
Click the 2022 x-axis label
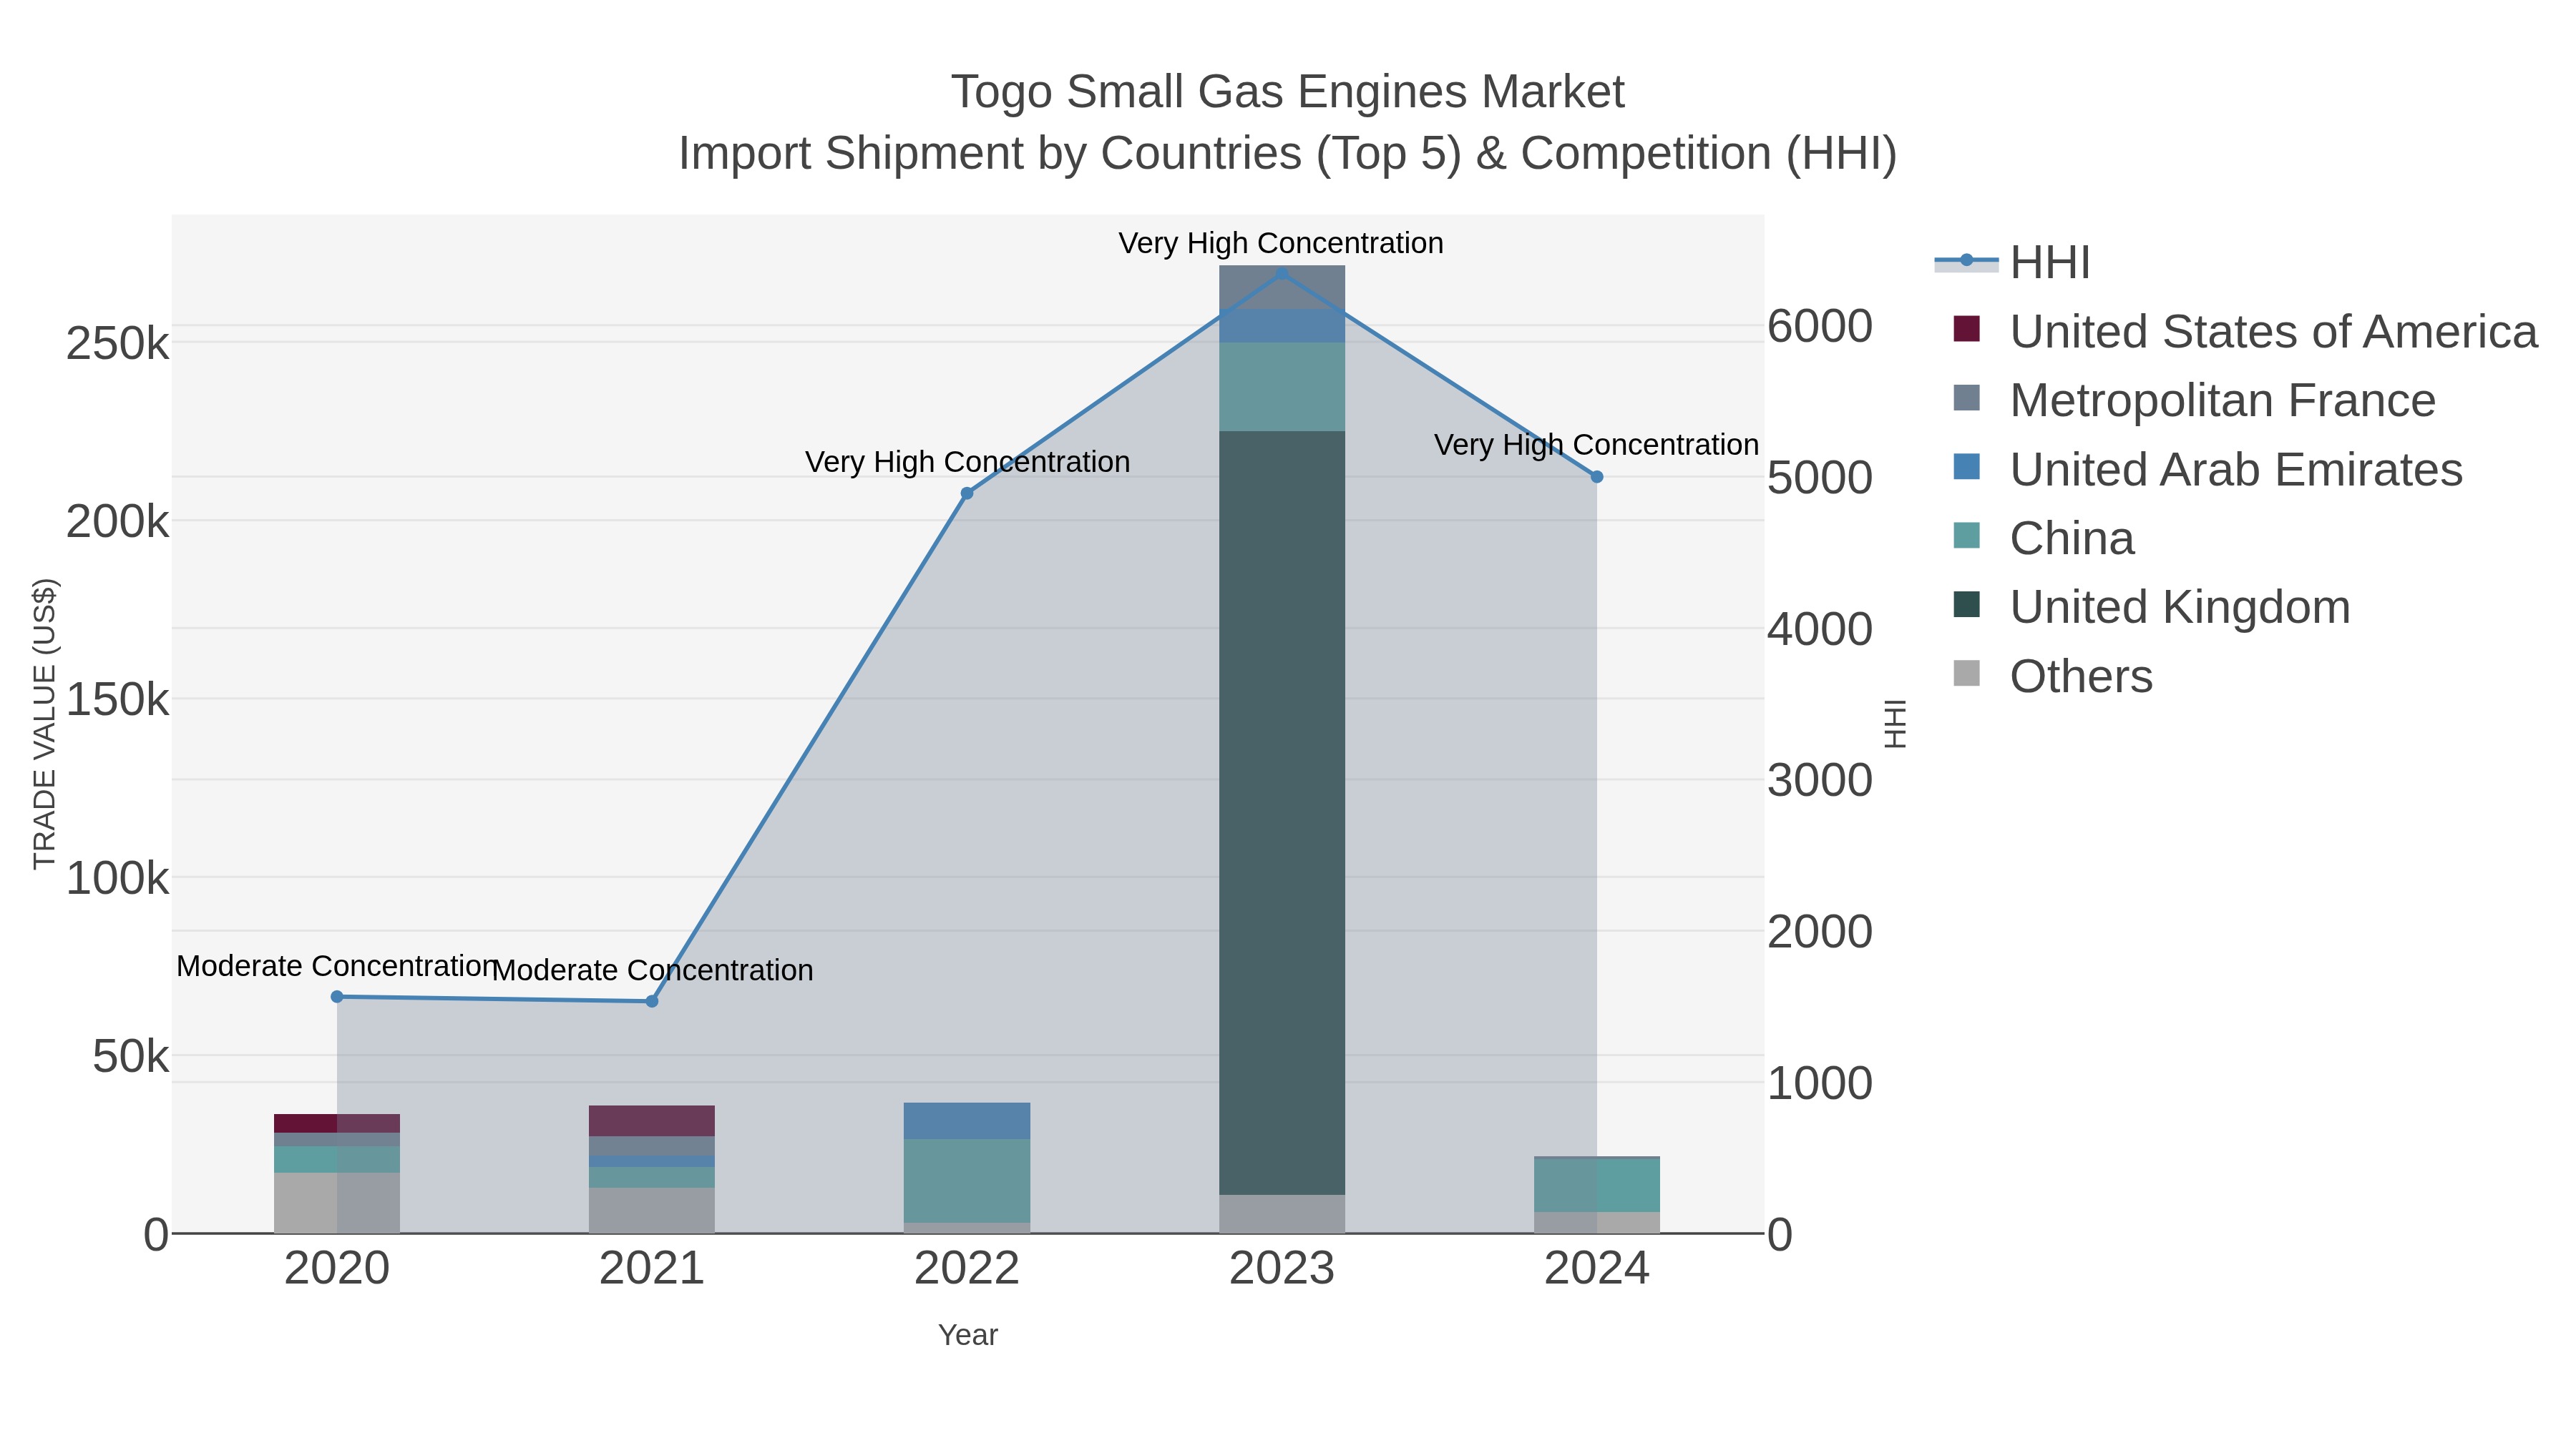tap(967, 1269)
